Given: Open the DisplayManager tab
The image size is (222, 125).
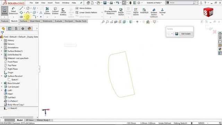Looking at the screenshot, I should click(x=29, y=28).
